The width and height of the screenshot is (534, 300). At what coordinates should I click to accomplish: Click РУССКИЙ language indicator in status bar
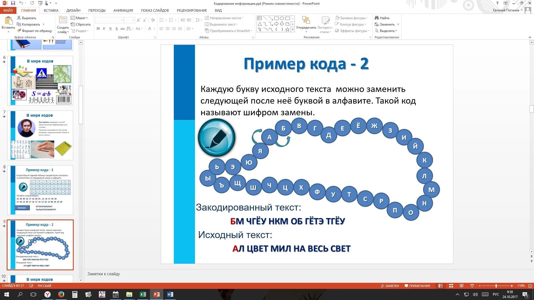click(x=44, y=286)
